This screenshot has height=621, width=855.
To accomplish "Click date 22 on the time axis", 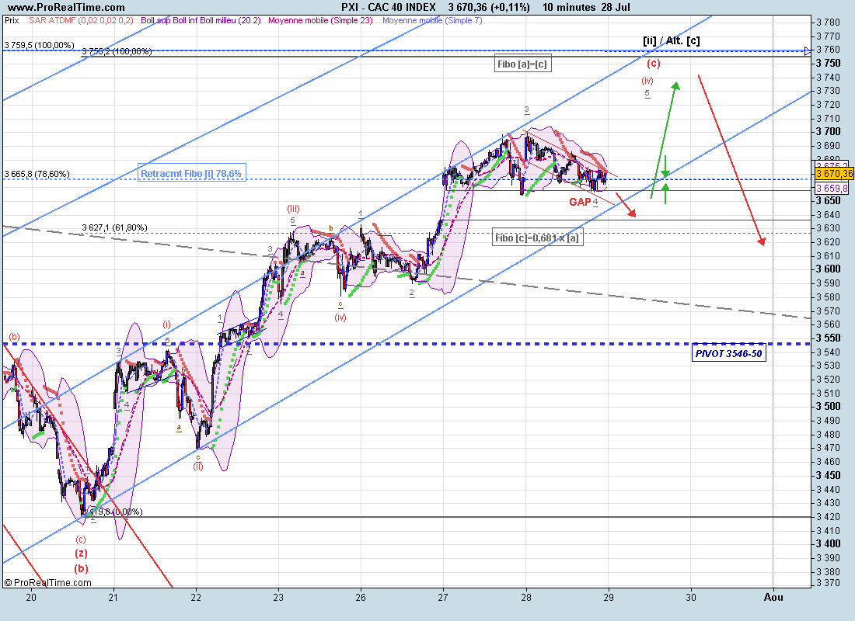I will tap(196, 597).
